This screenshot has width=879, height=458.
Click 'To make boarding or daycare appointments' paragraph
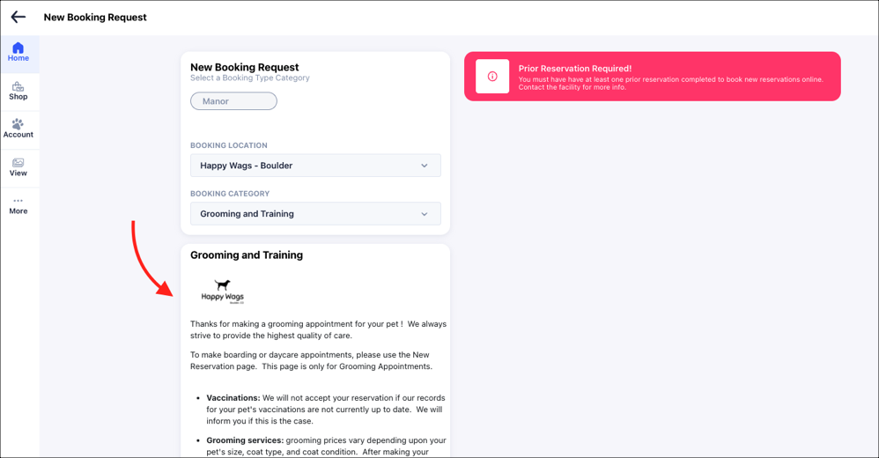click(312, 360)
